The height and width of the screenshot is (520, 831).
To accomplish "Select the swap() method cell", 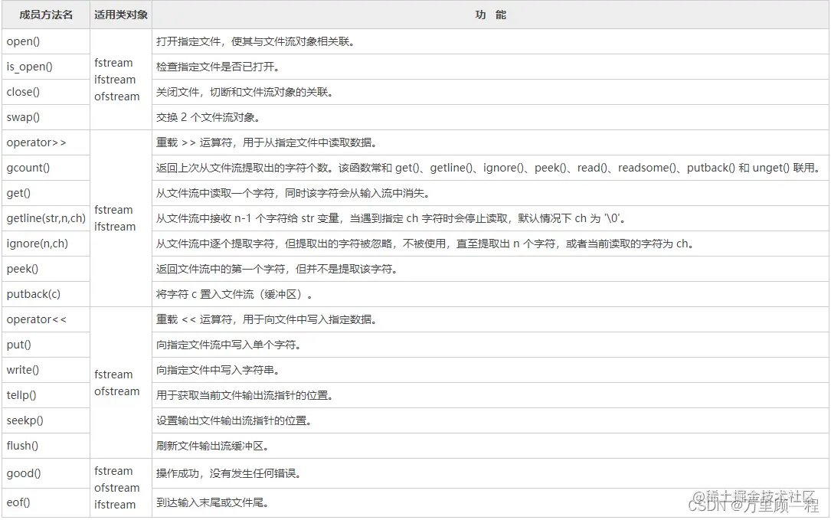I will 46,117.
